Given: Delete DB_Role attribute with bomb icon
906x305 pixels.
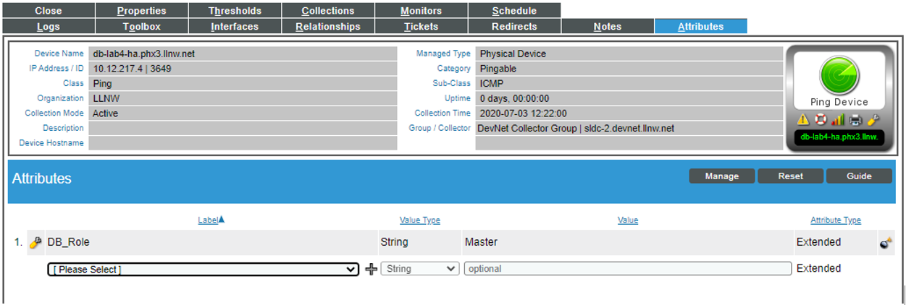Looking at the screenshot, I should point(886,244).
